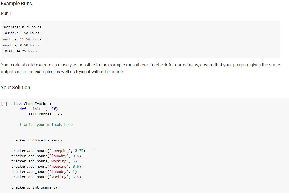Click the Your Solution heading

[x=15, y=88]
